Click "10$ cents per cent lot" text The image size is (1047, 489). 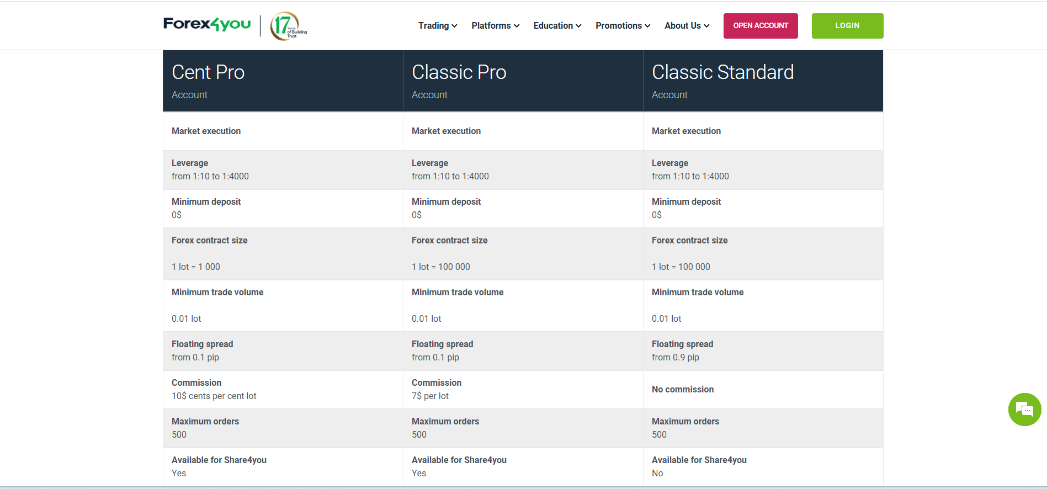click(214, 396)
